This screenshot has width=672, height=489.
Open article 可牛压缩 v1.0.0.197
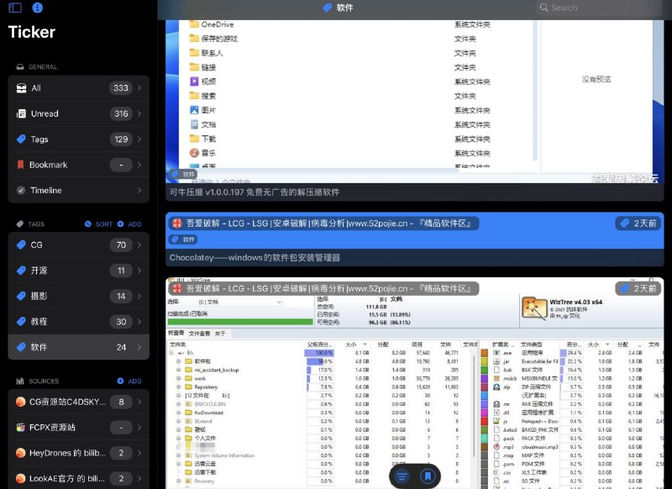(255, 192)
